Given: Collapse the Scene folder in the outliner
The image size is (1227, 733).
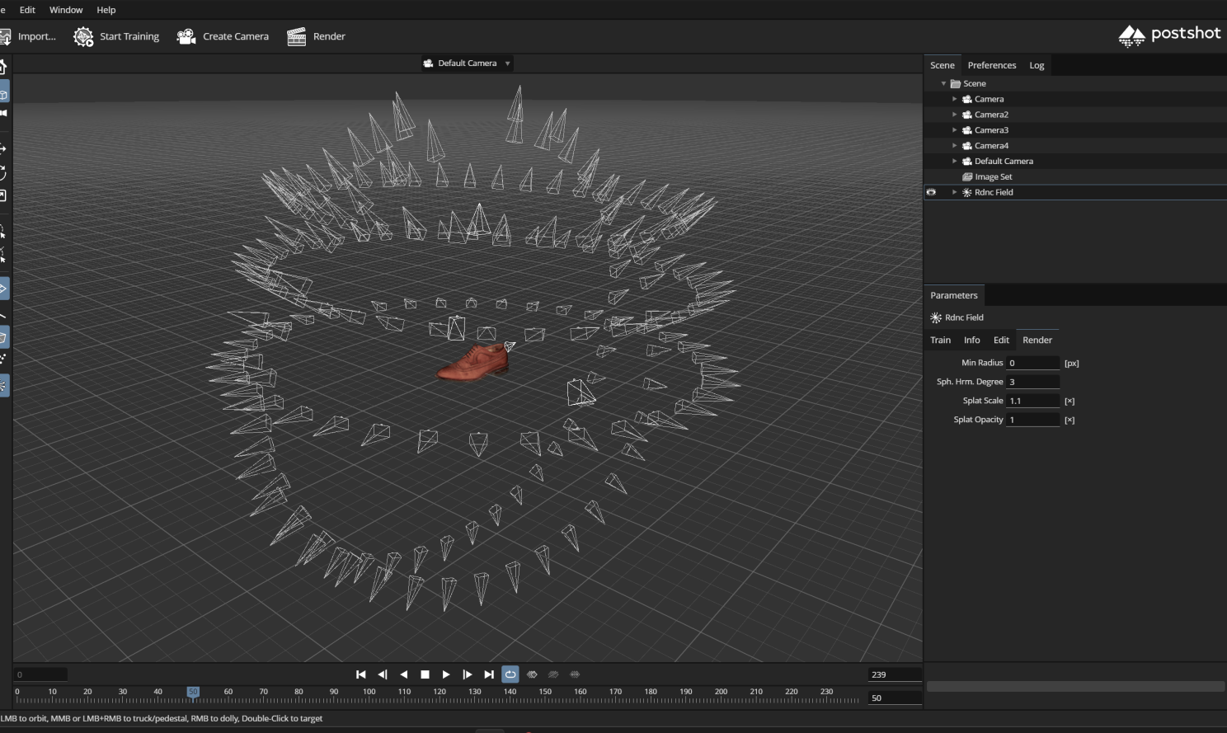Looking at the screenshot, I should 943,82.
